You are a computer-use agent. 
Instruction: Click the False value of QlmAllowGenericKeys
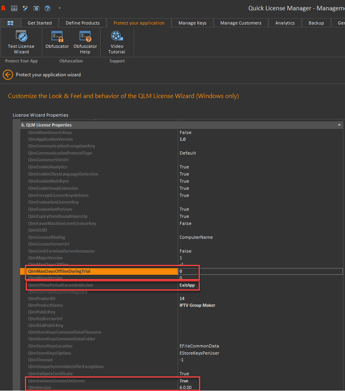click(x=185, y=132)
